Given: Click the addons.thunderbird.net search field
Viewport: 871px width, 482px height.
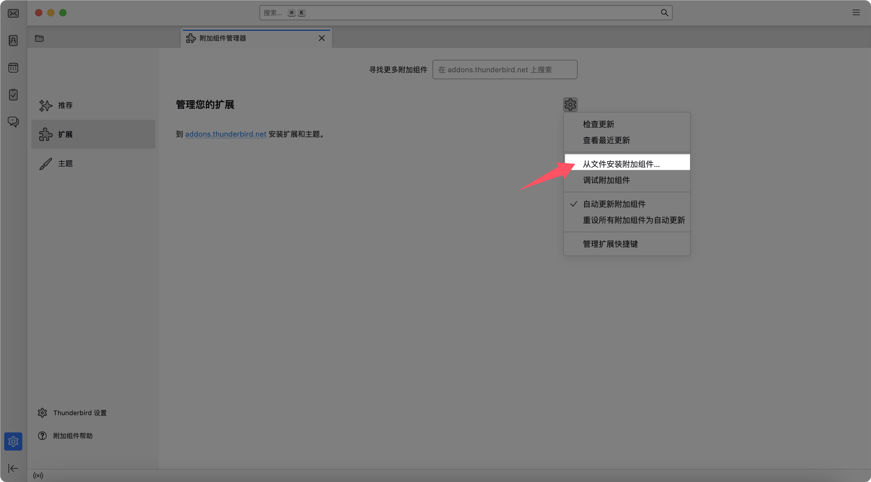Looking at the screenshot, I should pos(504,70).
